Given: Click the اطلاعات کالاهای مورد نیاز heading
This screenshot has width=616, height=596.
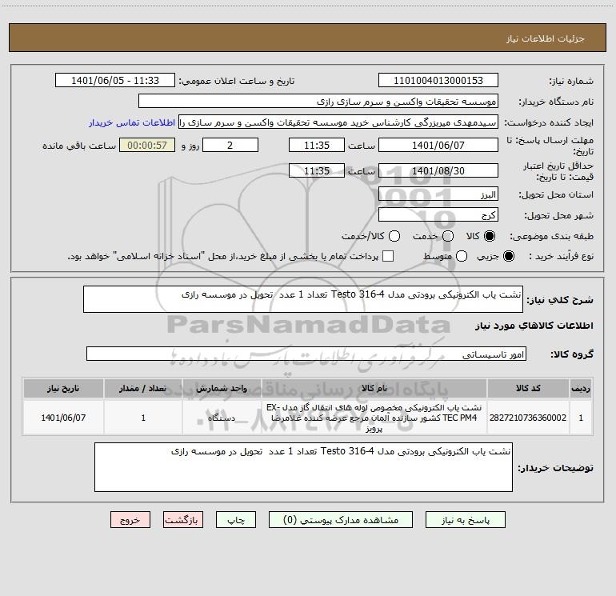Looking at the screenshot, I should [x=534, y=326].
